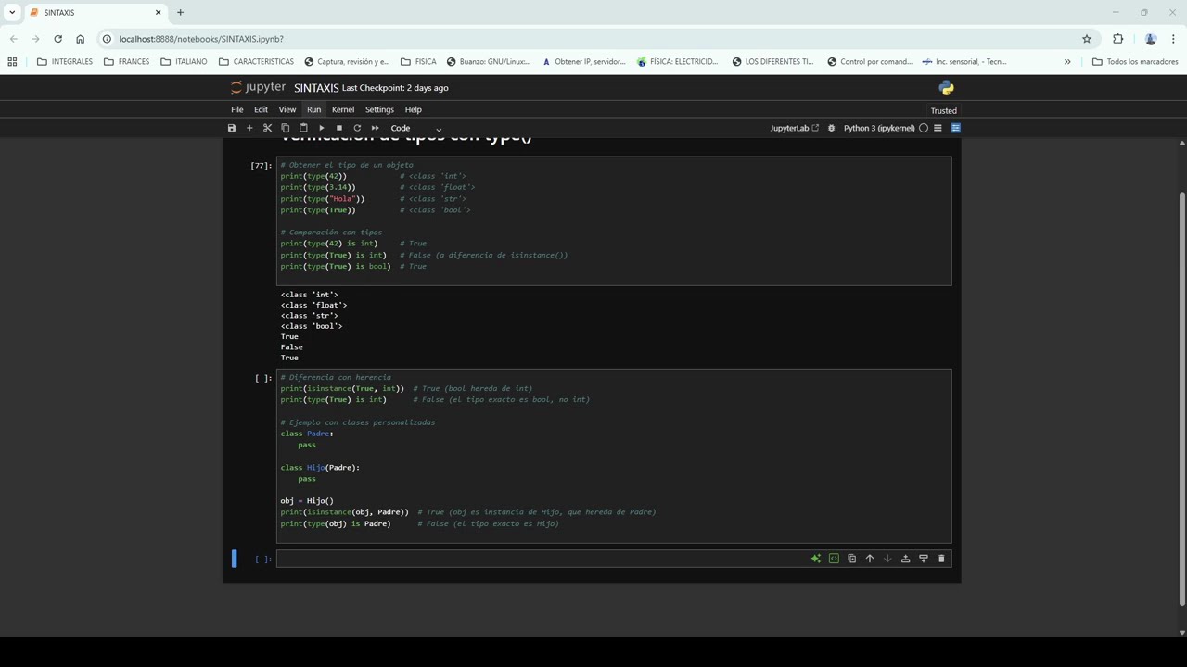Screen dimensions: 1187x667
Task: Insert a cell below with plus icon
Action: click(249, 128)
